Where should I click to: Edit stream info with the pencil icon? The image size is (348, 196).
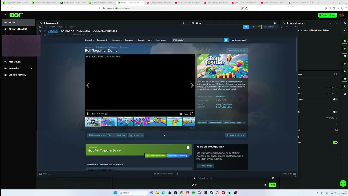click(331, 23)
